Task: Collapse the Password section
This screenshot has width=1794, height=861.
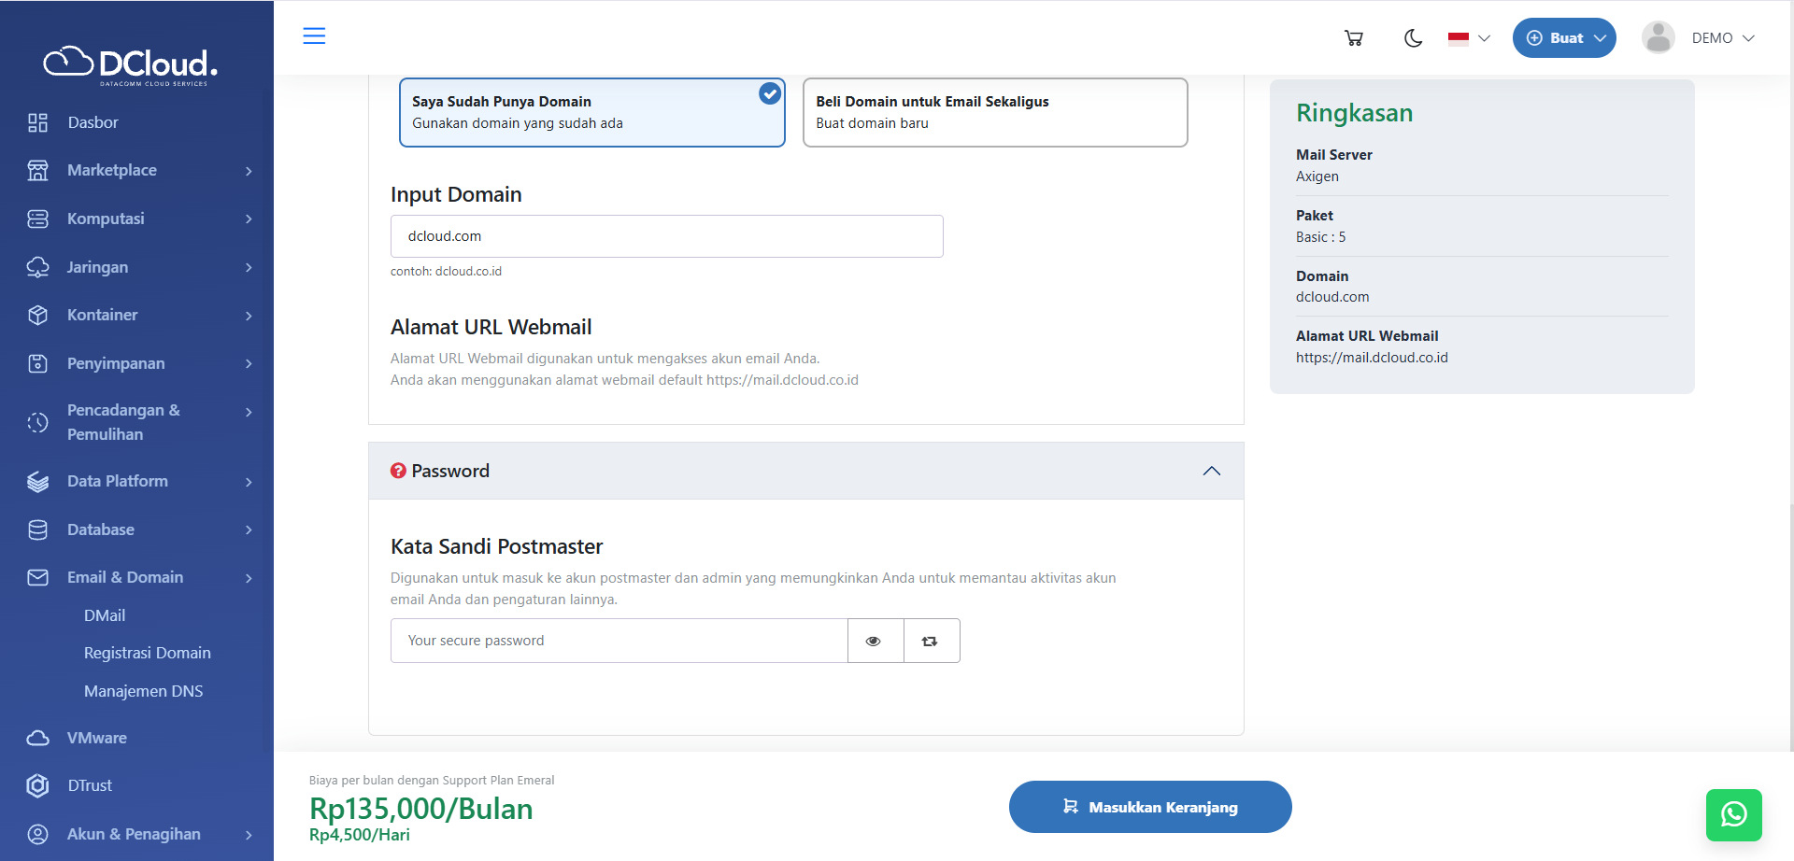Action: [1211, 472]
